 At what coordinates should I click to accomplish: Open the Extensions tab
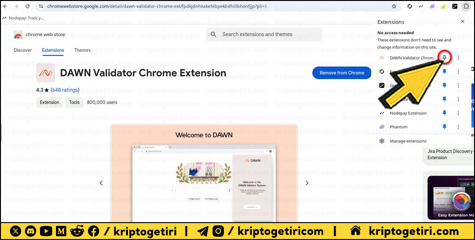click(x=53, y=50)
